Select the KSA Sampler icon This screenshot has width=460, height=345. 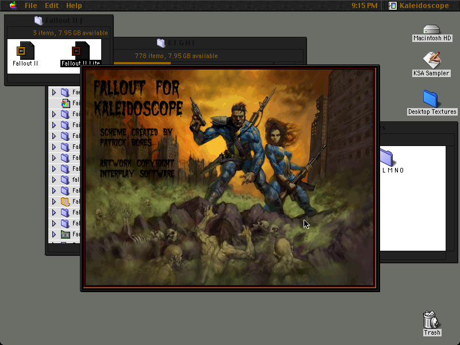432,60
